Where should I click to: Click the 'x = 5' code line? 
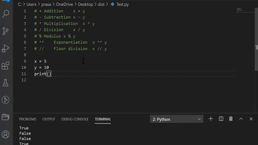[40, 61]
